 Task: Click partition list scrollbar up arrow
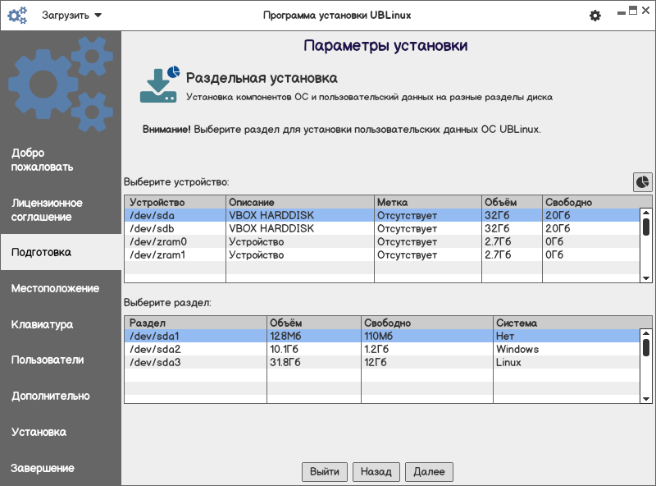(x=646, y=333)
